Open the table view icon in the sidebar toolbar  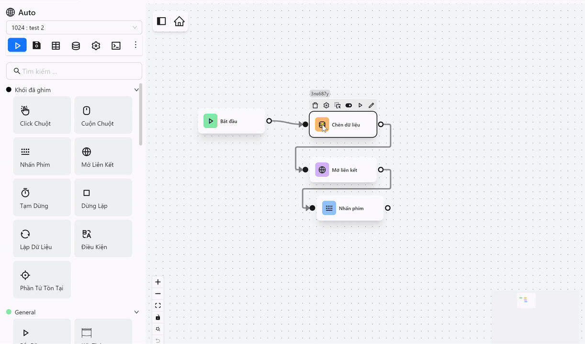pos(56,45)
